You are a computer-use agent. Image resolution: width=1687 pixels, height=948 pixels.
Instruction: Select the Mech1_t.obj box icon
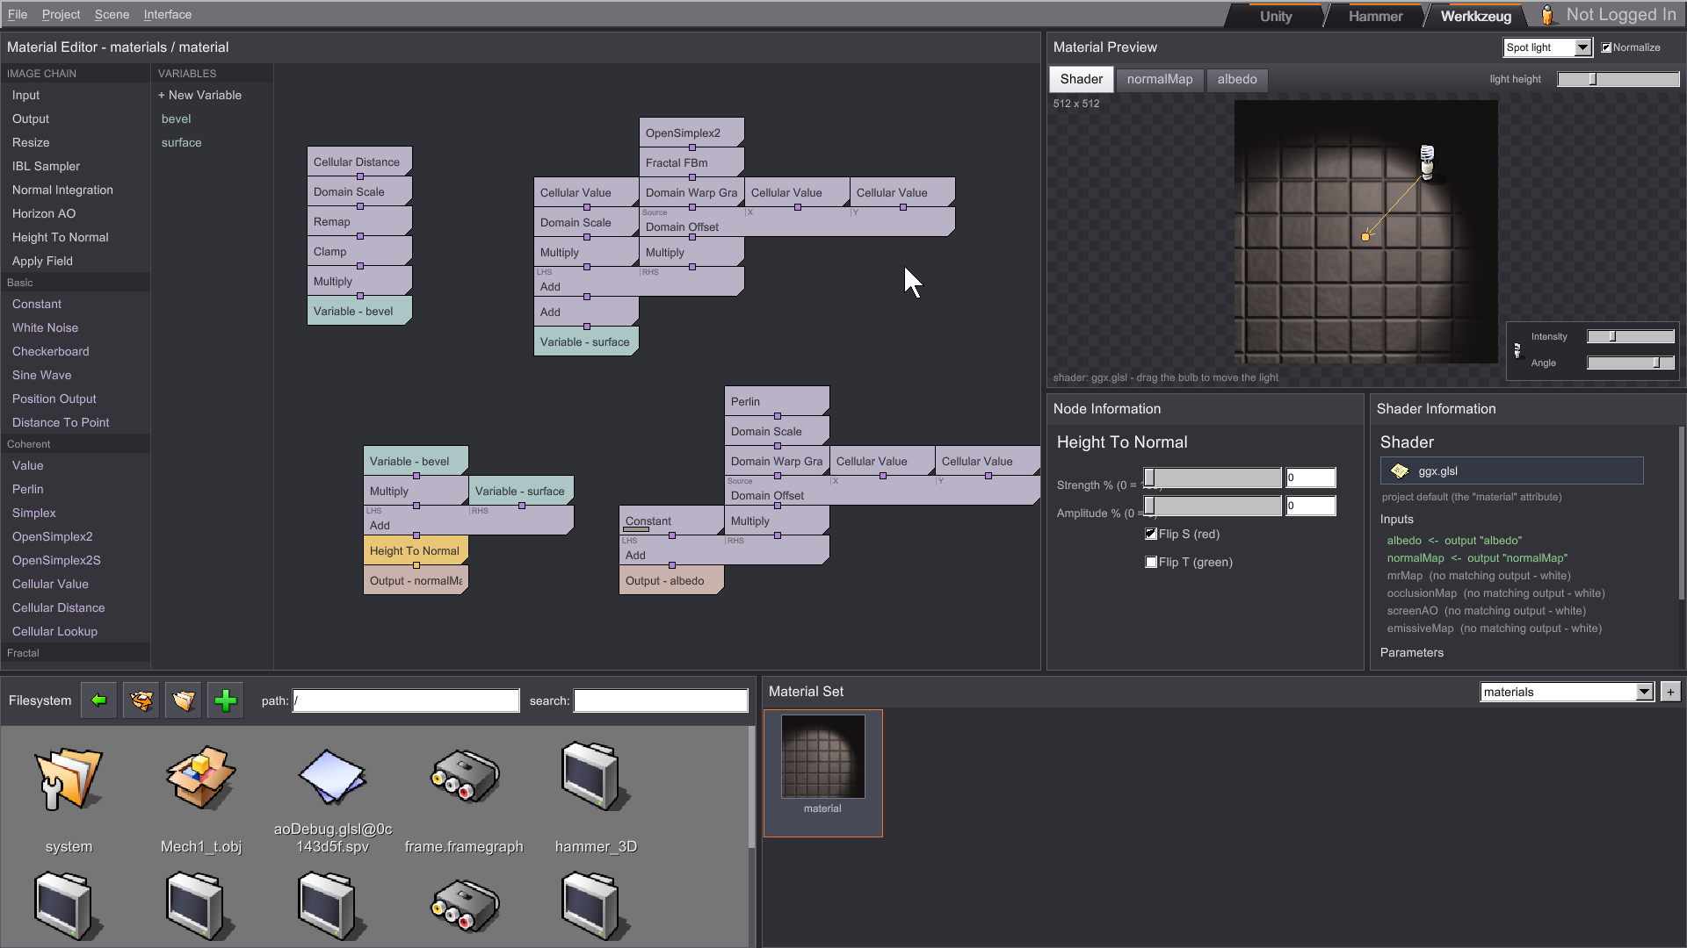click(201, 777)
